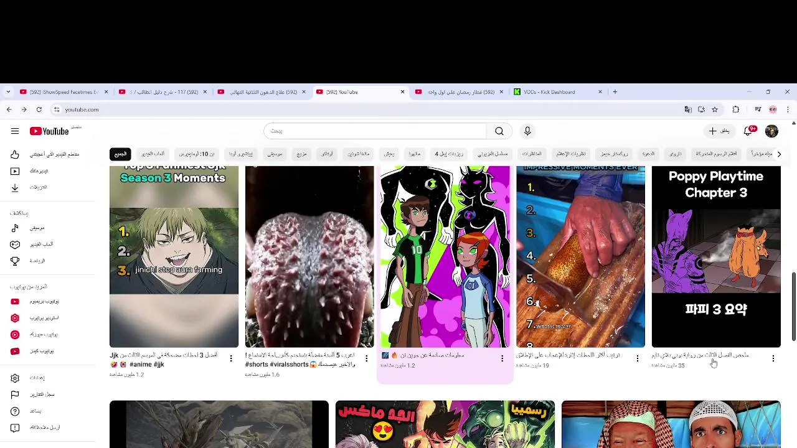Click the YouTube logo

[x=49, y=131]
